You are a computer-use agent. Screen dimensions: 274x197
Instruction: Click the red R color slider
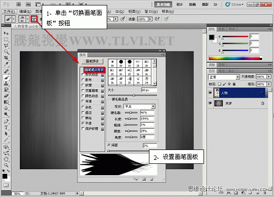coord(235,37)
